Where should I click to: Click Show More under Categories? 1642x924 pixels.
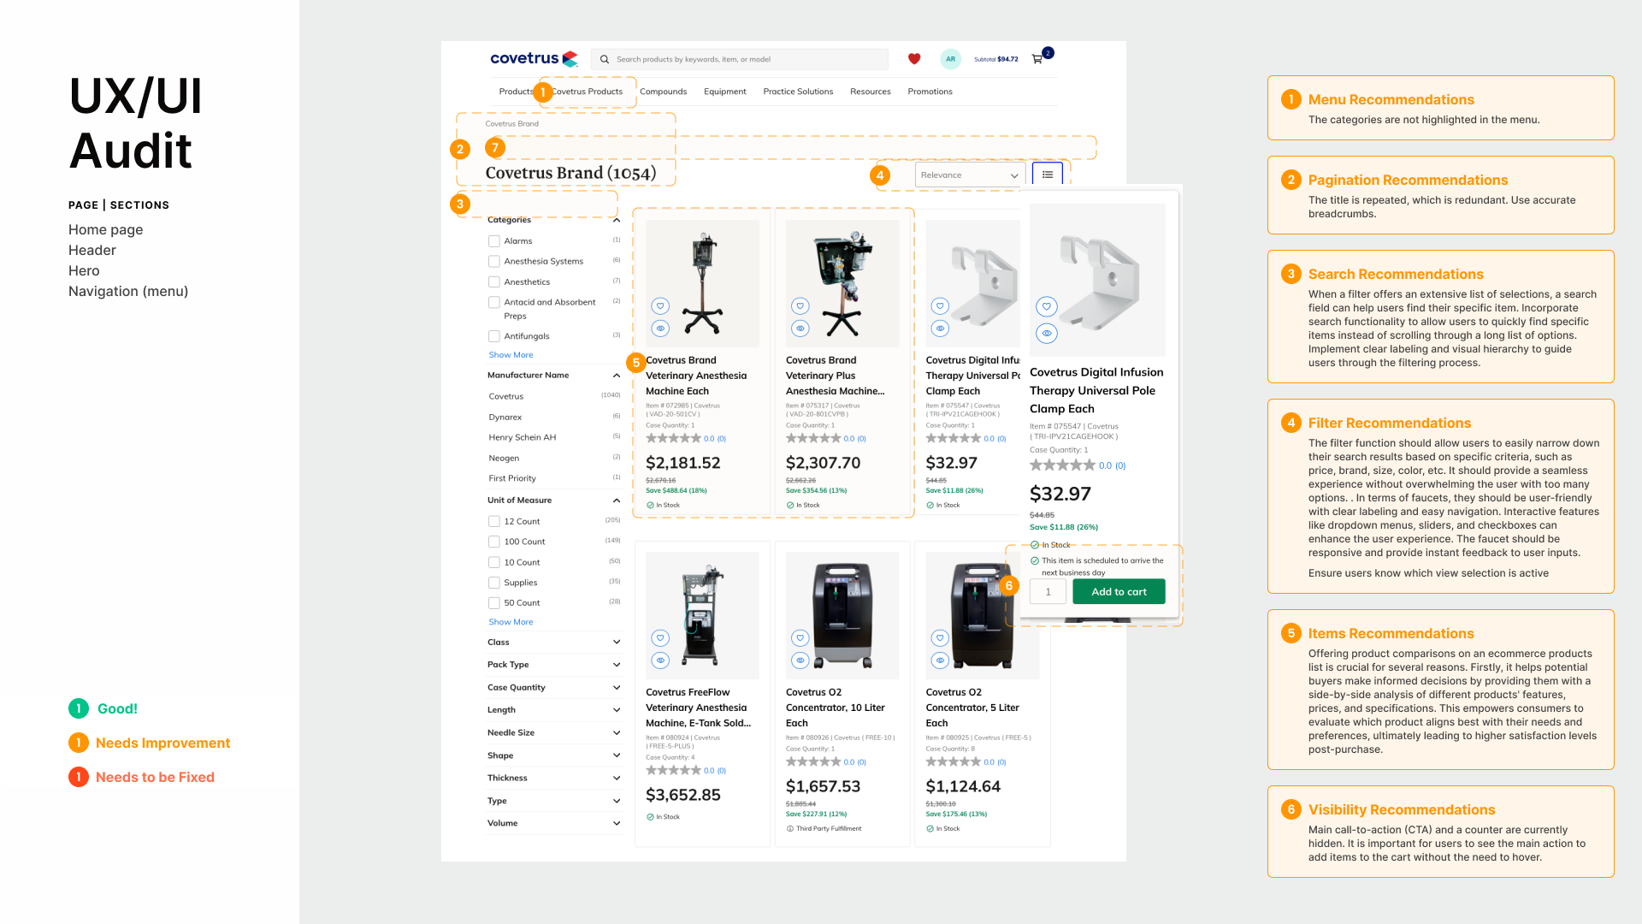(x=511, y=355)
